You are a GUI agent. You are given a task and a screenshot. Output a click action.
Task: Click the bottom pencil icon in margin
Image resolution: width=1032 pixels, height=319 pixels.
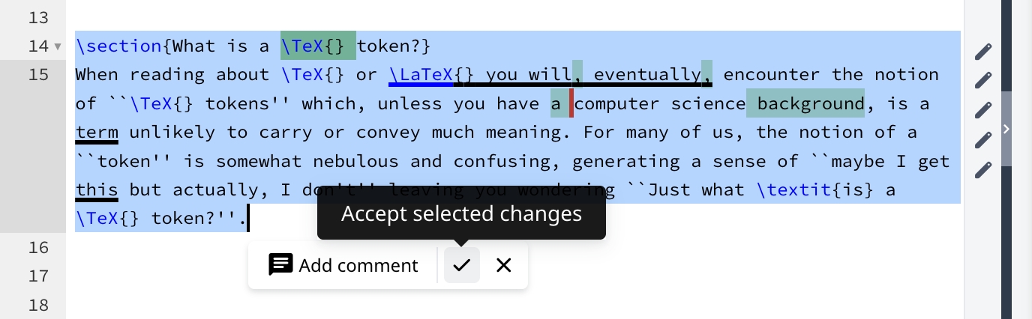[x=982, y=170]
